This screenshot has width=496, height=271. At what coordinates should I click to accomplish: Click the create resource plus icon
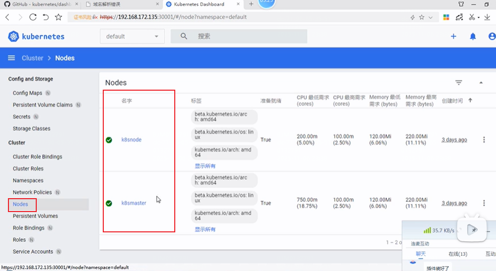point(453,36)
